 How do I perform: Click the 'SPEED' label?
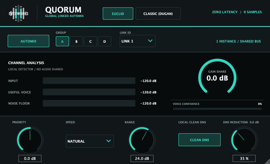pos(70,122)
